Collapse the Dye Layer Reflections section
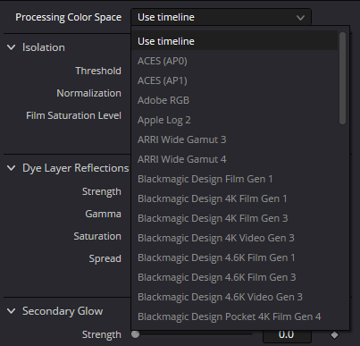Screen dimensions: 360x346 12,168
